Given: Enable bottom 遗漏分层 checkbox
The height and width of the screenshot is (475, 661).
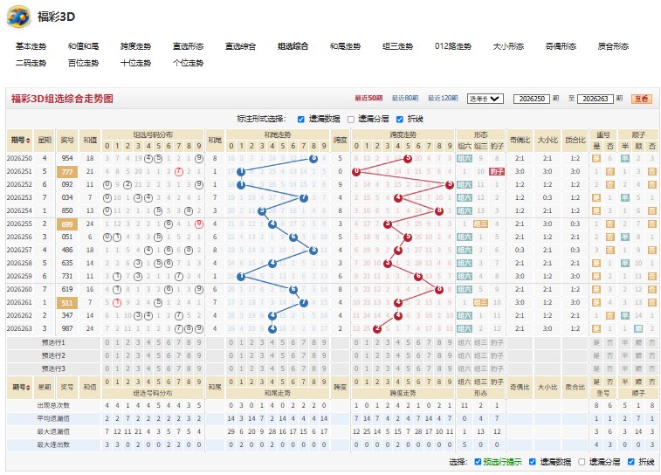Looking at the screenshot, I should coord(582,462).
